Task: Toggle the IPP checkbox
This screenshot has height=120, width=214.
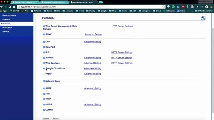Action: point(44,52)
